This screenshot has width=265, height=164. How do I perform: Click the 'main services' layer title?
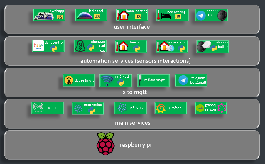[133, 123]
